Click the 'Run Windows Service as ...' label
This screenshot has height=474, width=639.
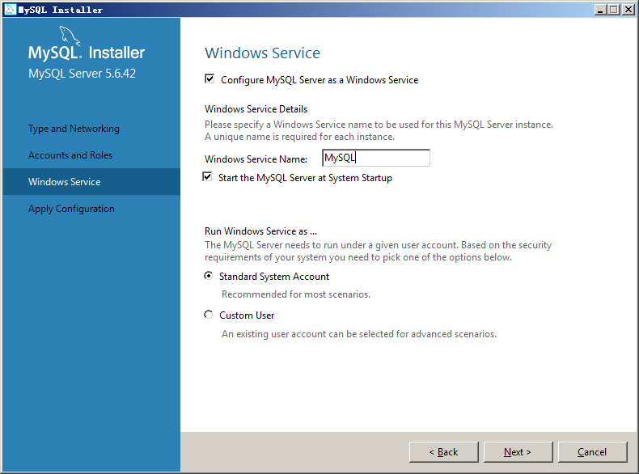[260, 231]
